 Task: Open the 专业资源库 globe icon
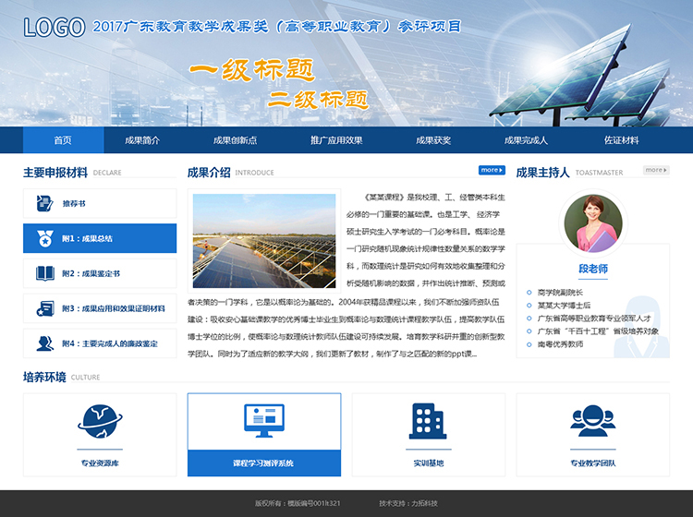(100, 422)
